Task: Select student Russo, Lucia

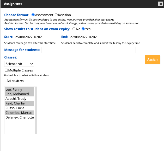Action: pos(20,108)
